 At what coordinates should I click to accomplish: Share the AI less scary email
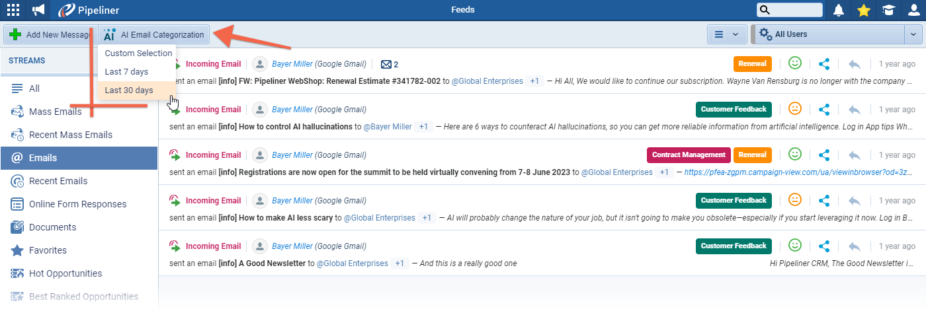tap(824, 200)
